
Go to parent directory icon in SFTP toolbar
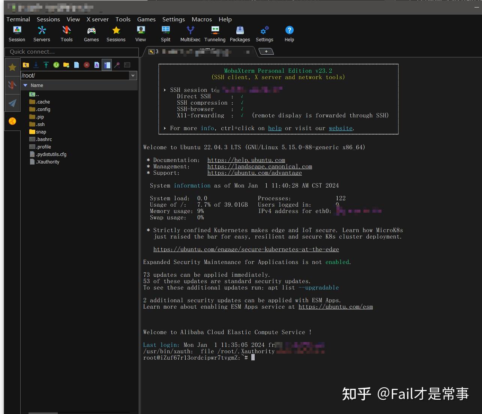(26, 65)
